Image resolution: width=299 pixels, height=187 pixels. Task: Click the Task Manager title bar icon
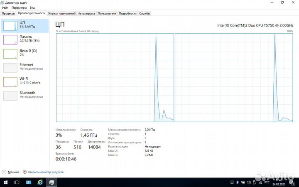[2, 2]
